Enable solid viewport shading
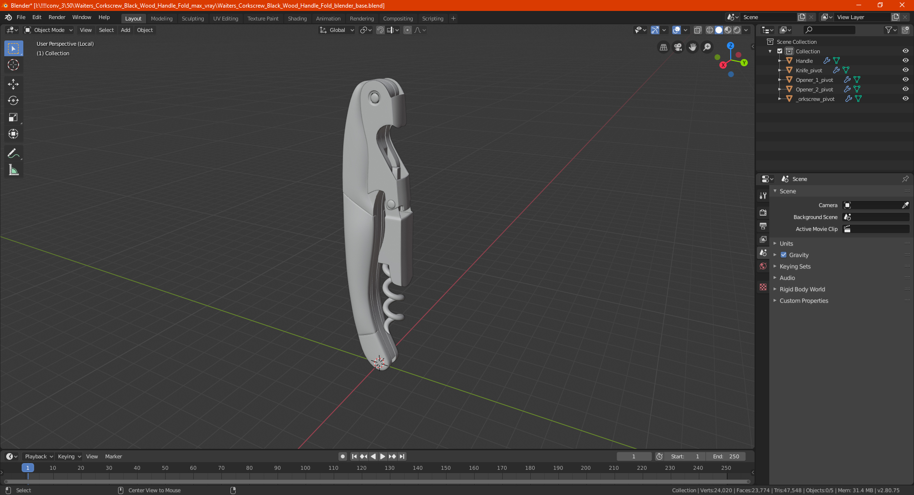Image resolution: width=914 pixels, height=495 pixels. click(719, 30)
